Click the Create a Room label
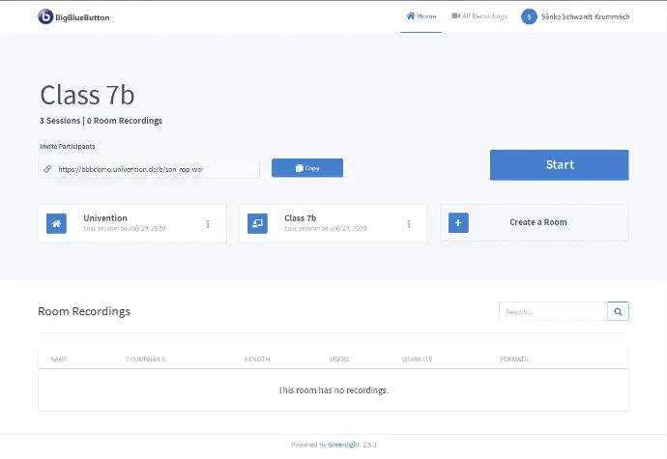This screenshot has width=667, height=459. click(537, 223)
